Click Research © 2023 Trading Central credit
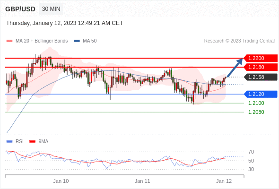This screenshot has height=189, width=279. 239,41
